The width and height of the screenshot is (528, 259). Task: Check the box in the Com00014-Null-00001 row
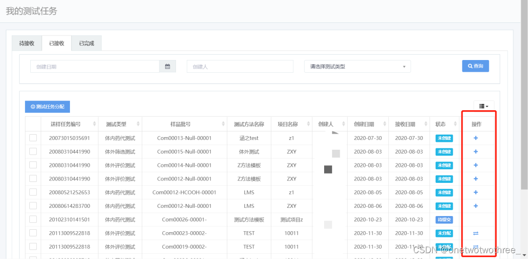point(33,165)
